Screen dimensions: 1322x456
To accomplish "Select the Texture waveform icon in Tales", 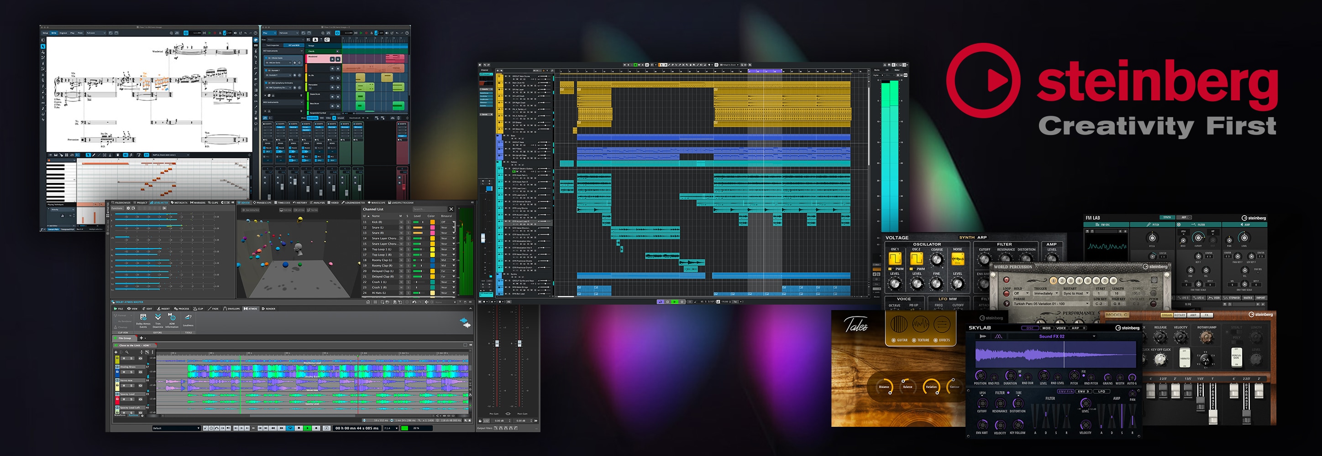I will point(920,324).
